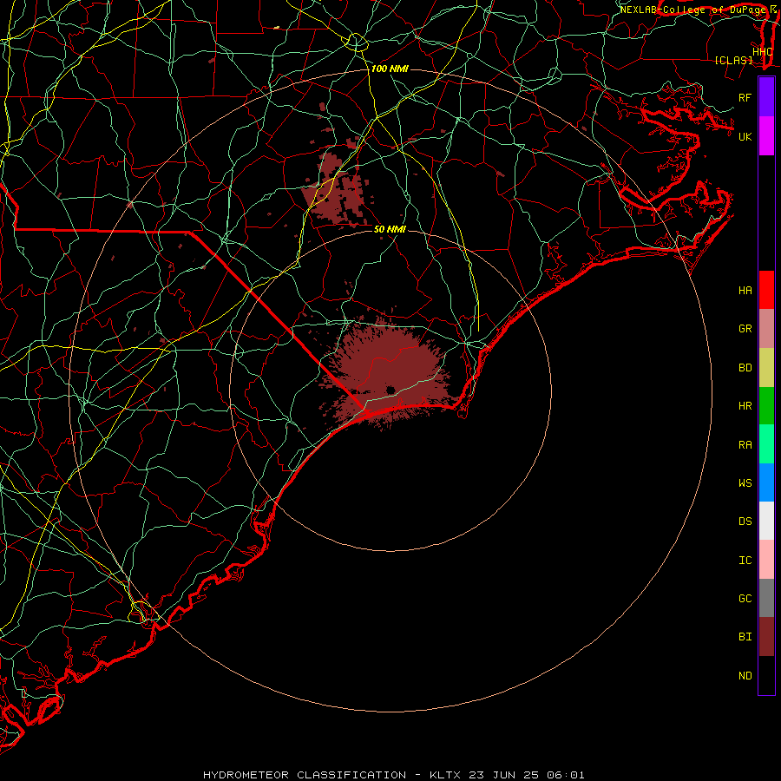Click the NEXLAB-College of DuPage text
Viewport: 781px width, 781px height.
point(692,10)
